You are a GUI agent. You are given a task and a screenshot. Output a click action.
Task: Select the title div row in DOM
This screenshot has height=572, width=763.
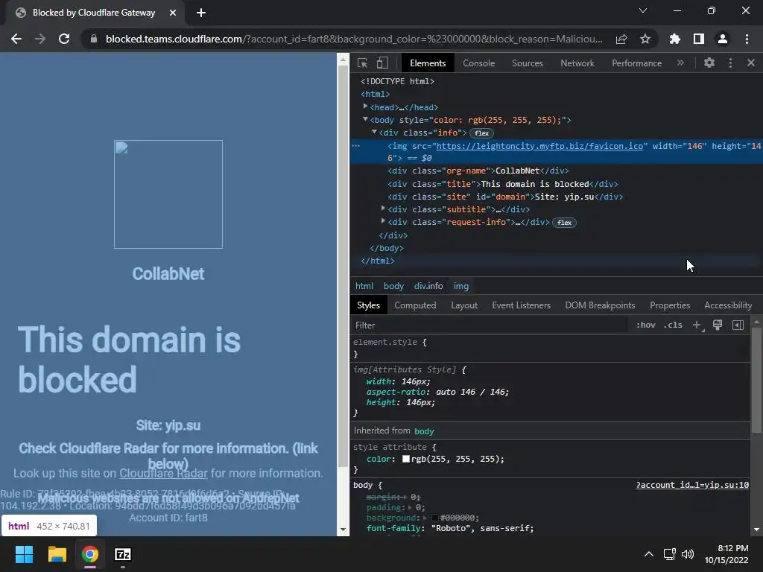pos(503,184)
